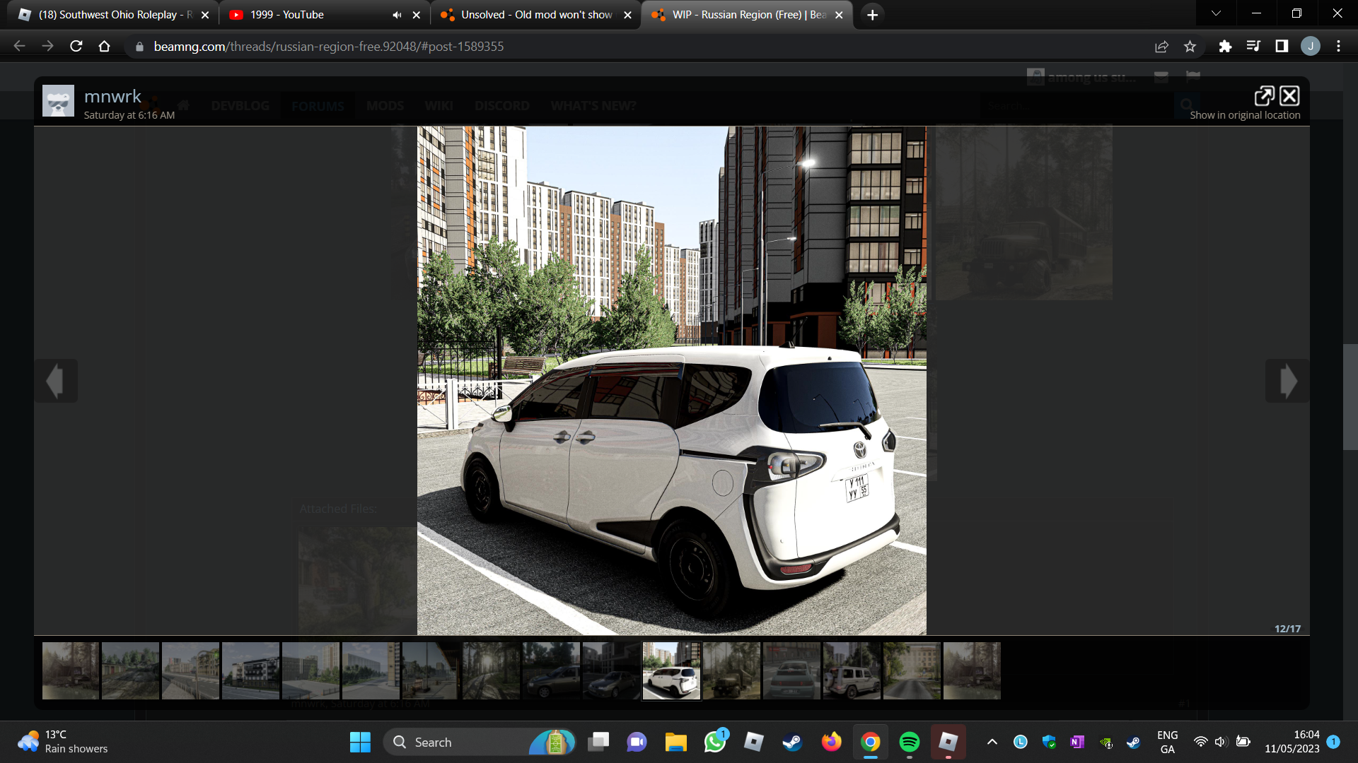
Task: Open Chrome three-dot menu
Action: [x=1338, y=47]
